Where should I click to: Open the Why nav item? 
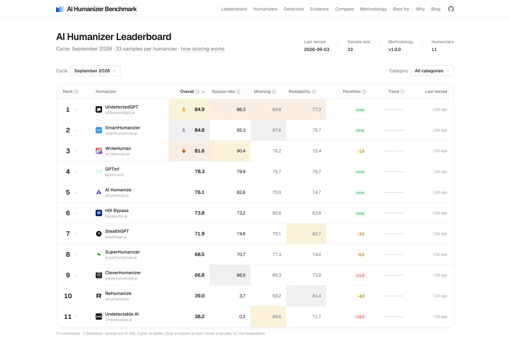420,9
